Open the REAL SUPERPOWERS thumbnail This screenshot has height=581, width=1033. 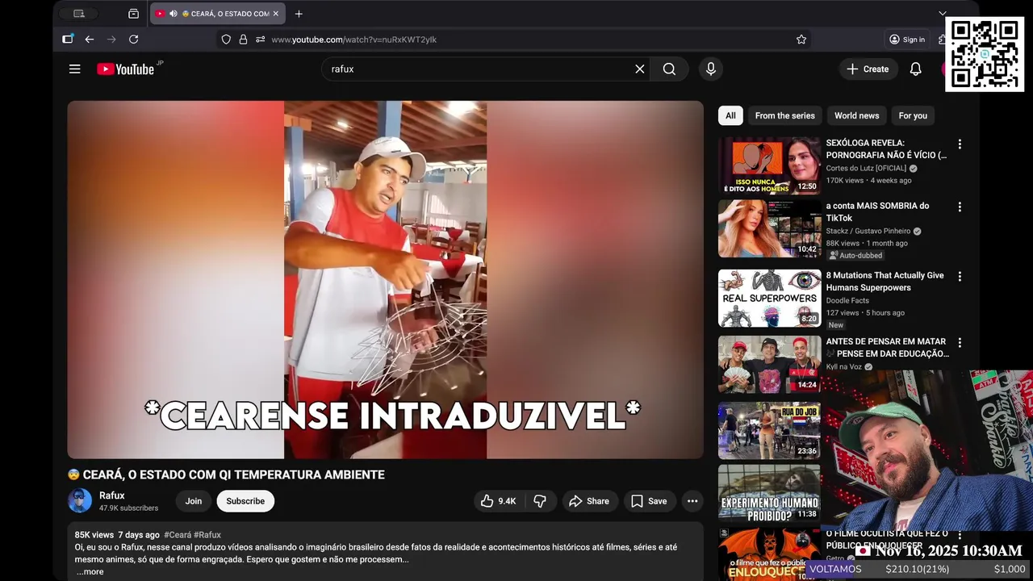coord(769,298)
